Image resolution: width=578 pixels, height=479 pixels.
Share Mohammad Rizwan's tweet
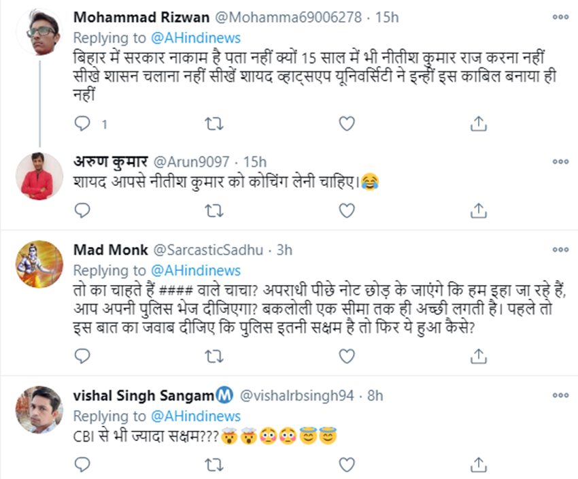point(479,123)
